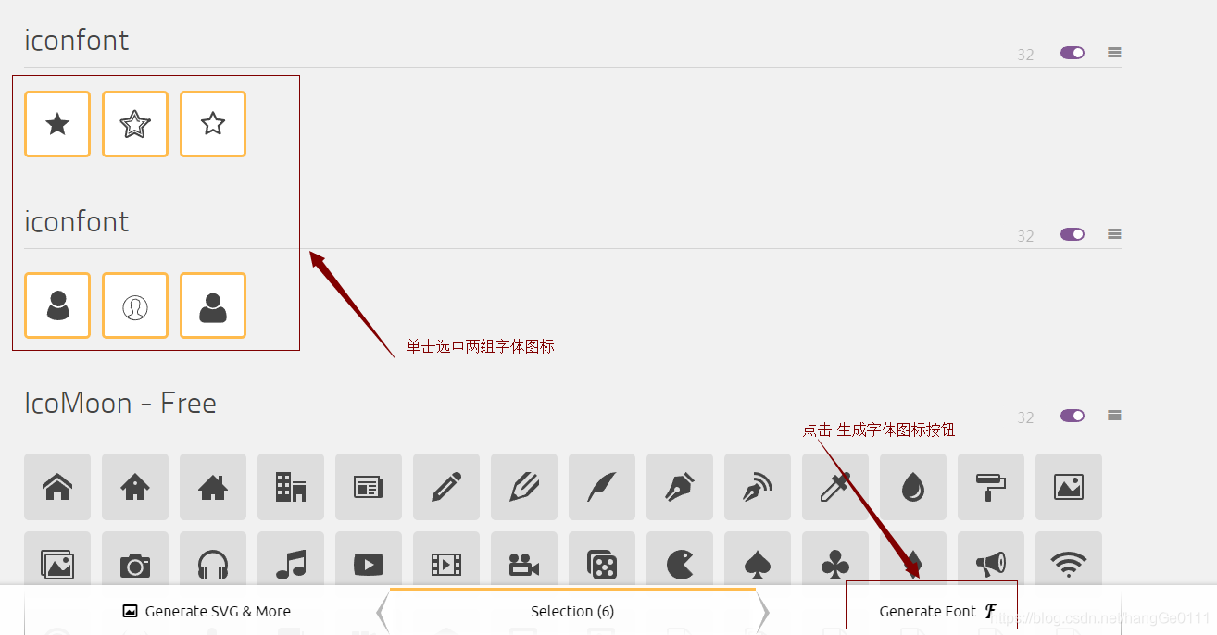Select the droplet icon
The height and width of the screenshot is (635, 1217).
913,487
